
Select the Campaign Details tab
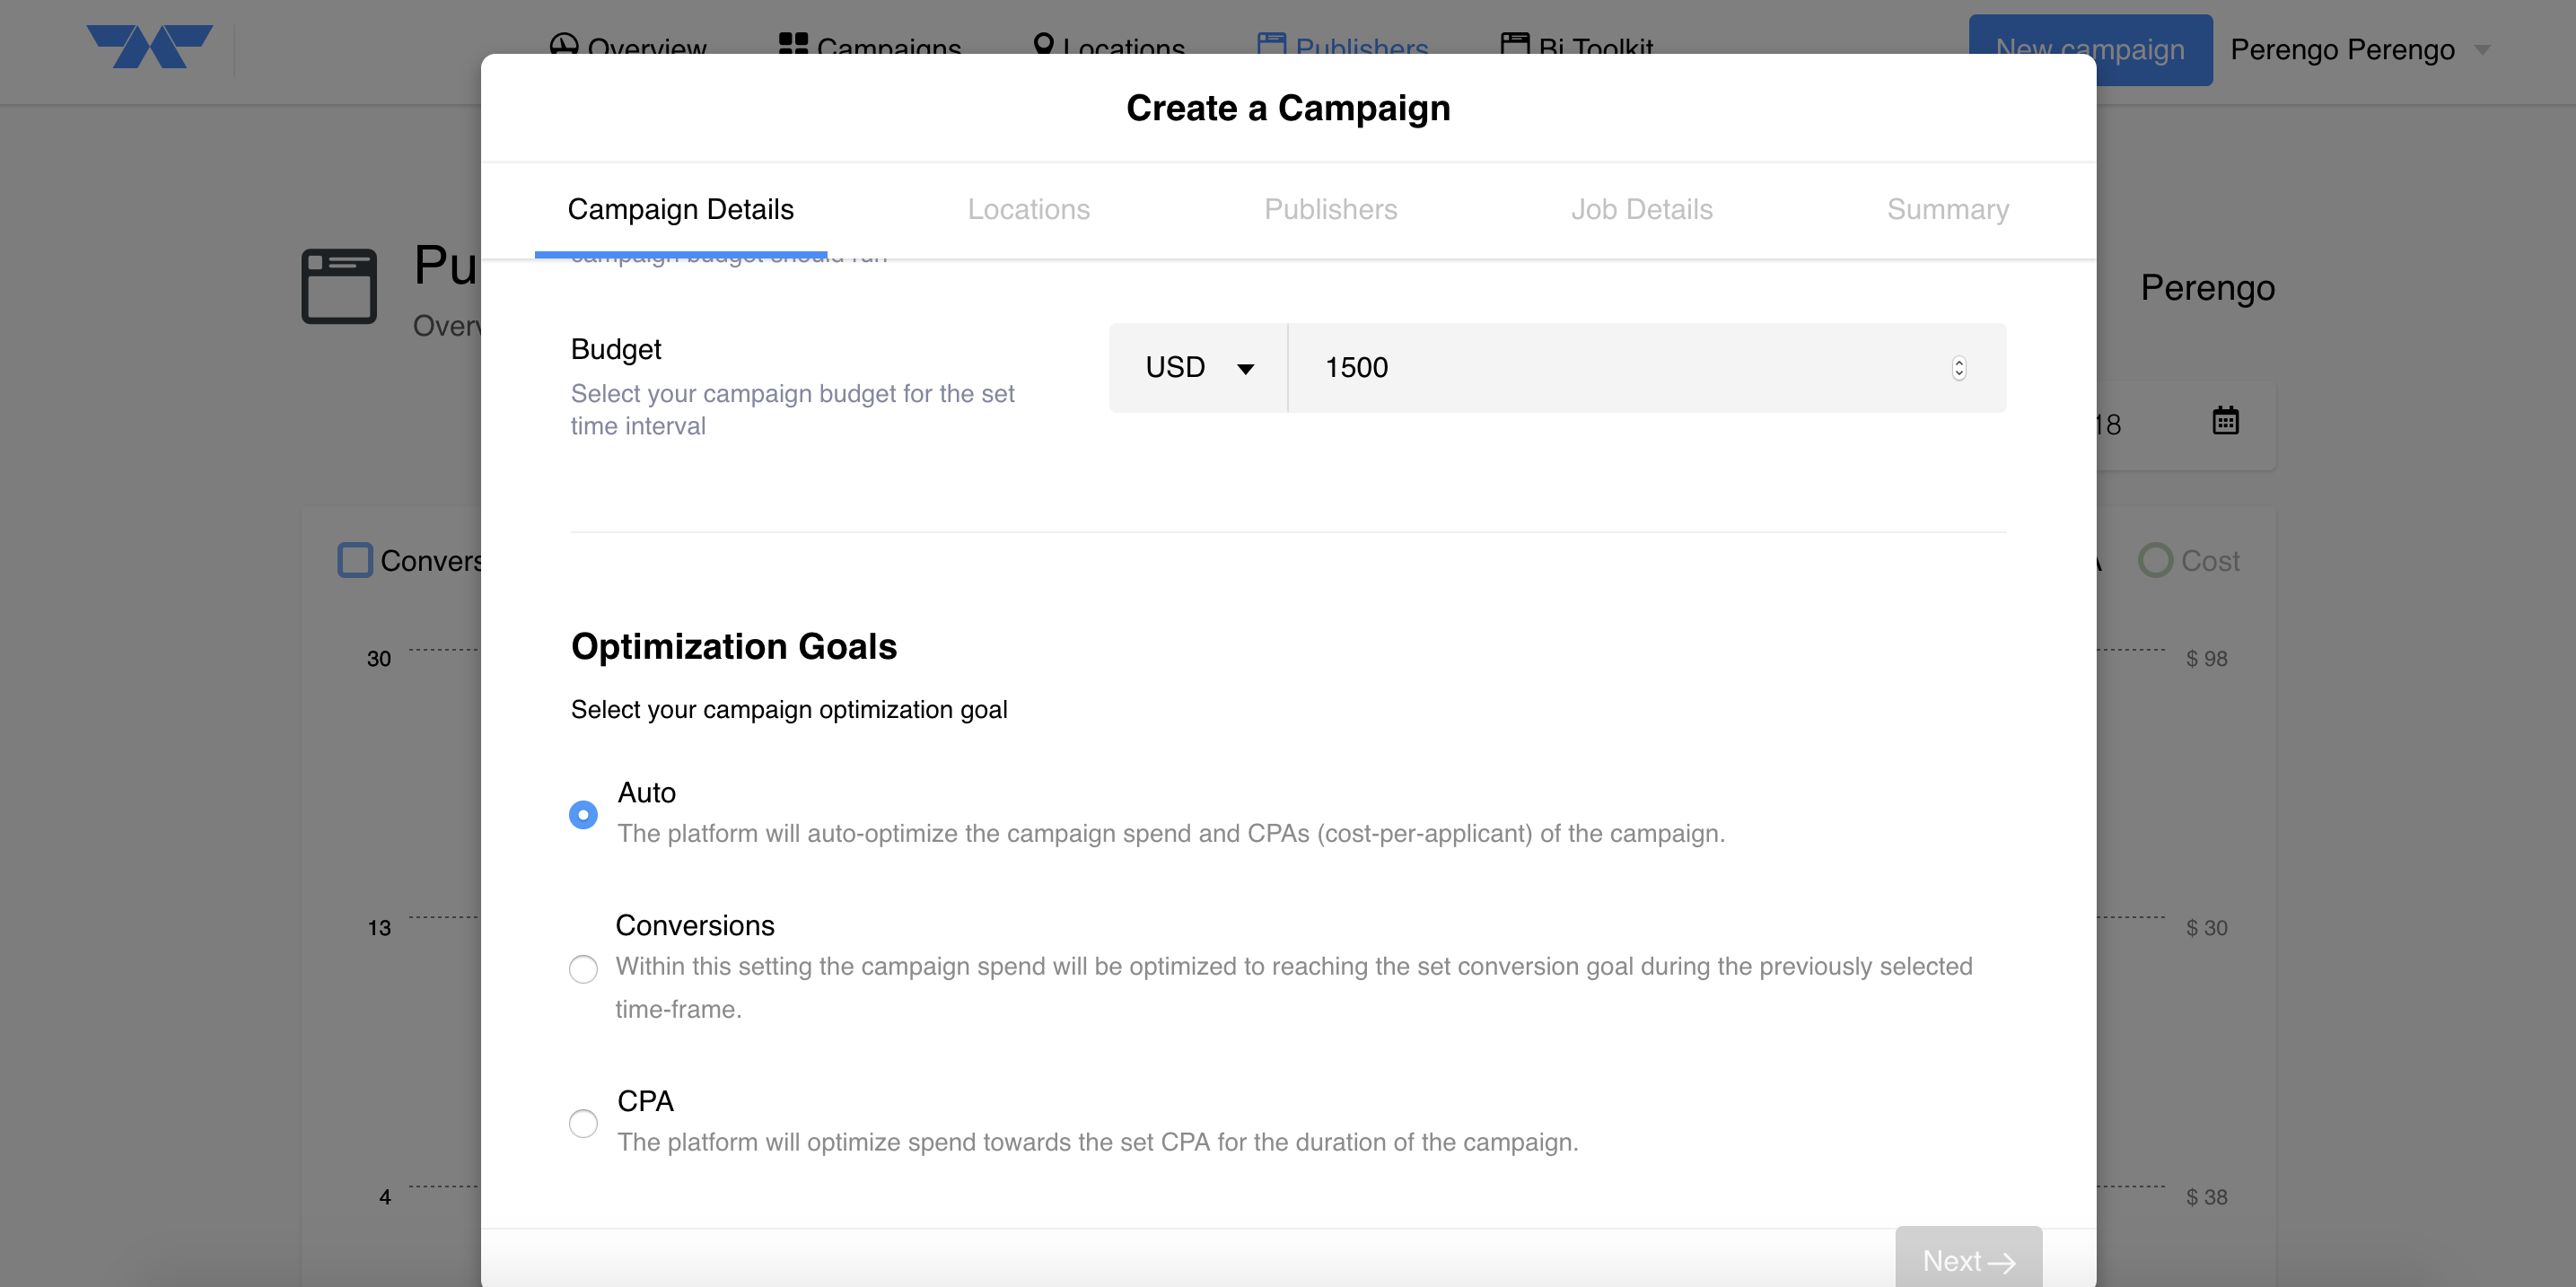click(680, 209)
